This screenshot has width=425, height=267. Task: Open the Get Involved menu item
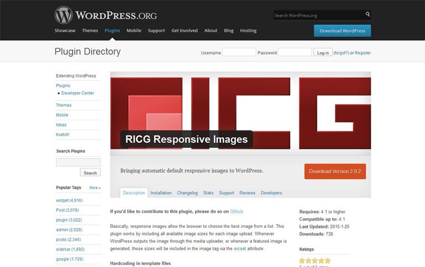point(184,30)
